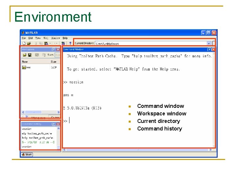Open the File menu
This screenshot has width=237, height=177.
24,38
